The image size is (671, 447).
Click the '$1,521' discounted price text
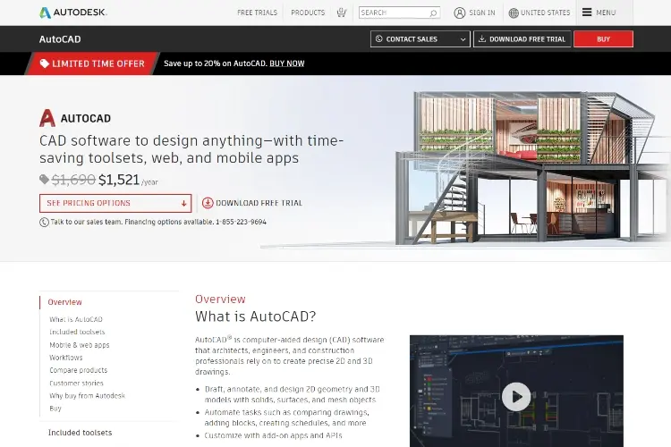(119, 180)
